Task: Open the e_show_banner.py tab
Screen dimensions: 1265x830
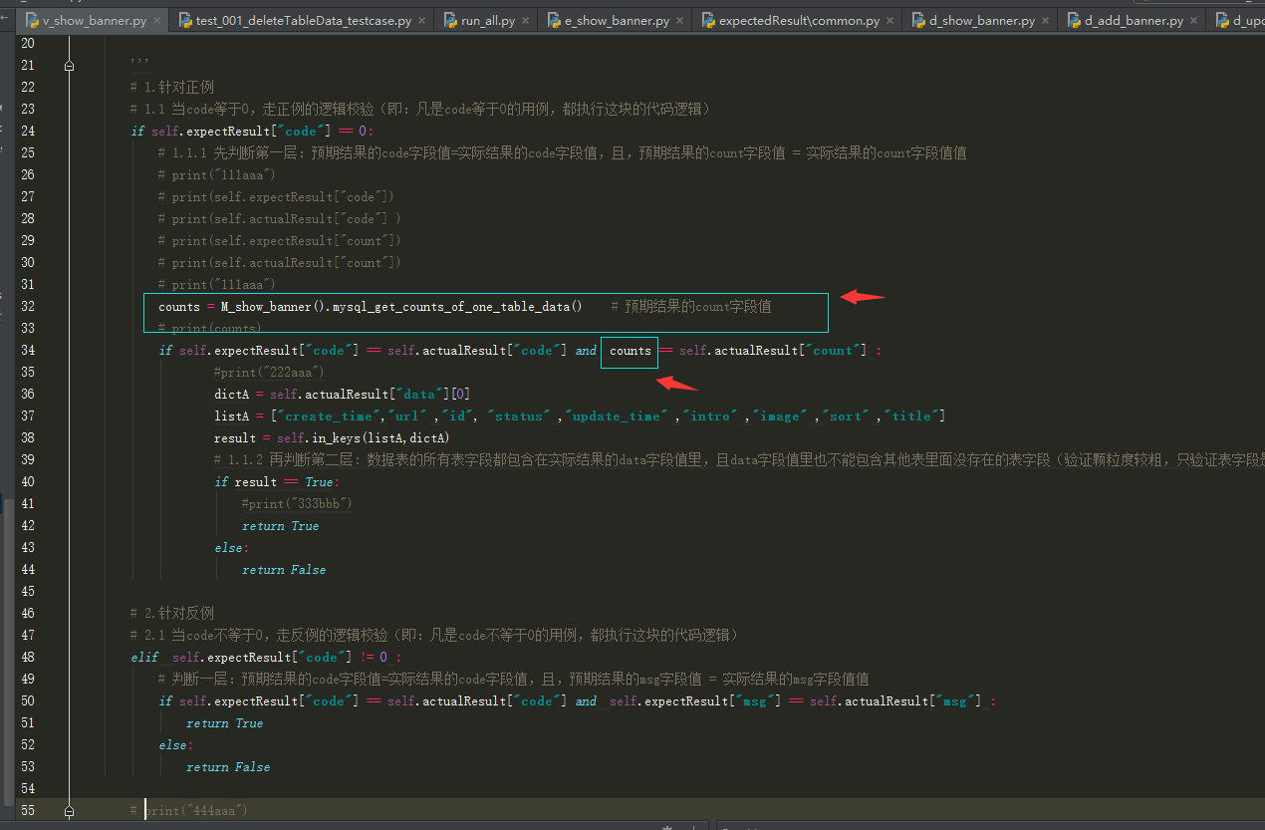Action: [x=617, y=20]
